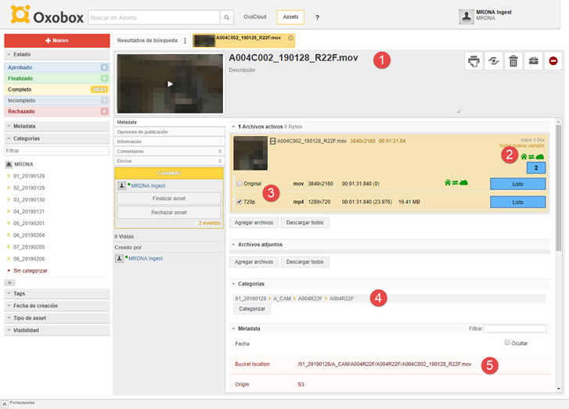Click the user icon in Completo panel
The height and width of the screenshot is (409, 569).
[x=121, y=185]
